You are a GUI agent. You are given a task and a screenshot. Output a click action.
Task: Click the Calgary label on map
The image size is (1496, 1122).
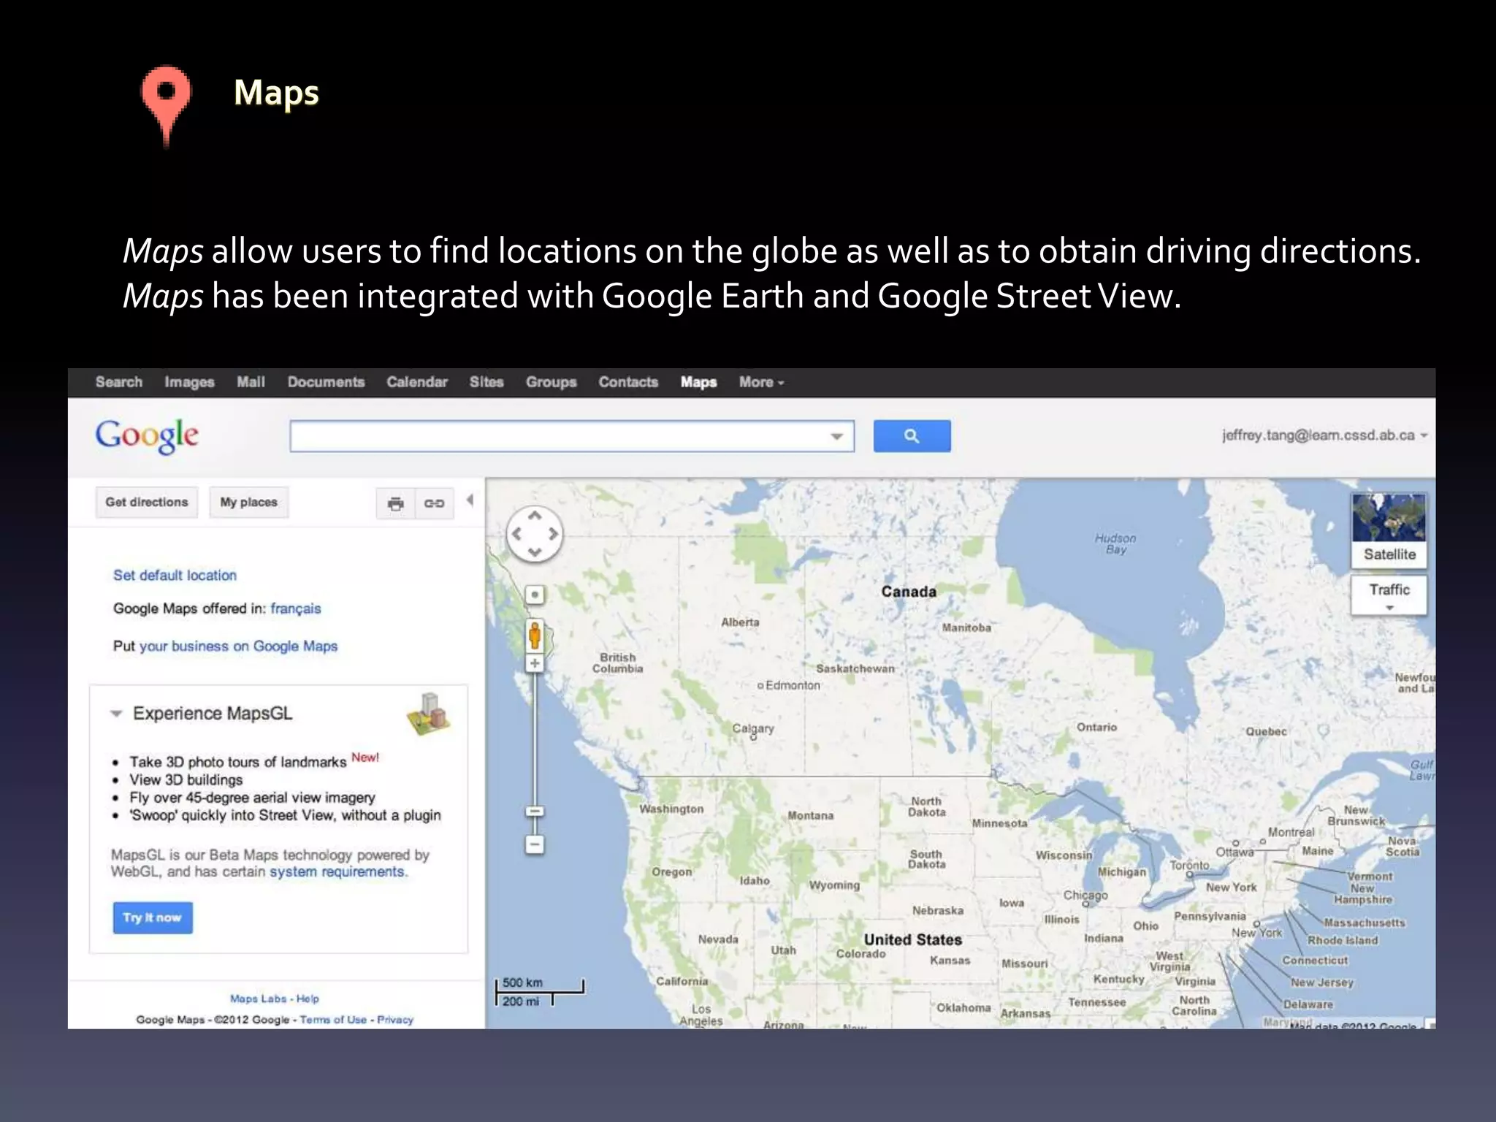coord(753,728)
